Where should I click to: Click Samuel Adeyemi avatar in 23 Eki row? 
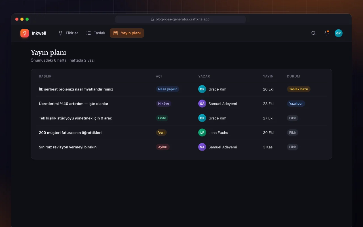202,104
